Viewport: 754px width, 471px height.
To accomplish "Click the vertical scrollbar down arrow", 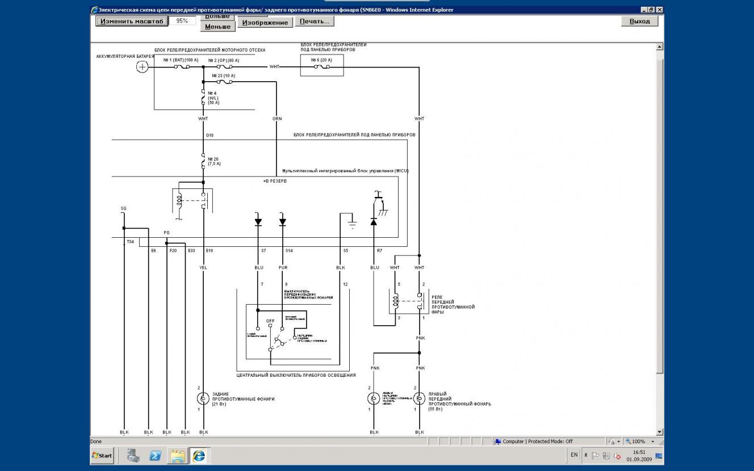I will tap(660, 432).
